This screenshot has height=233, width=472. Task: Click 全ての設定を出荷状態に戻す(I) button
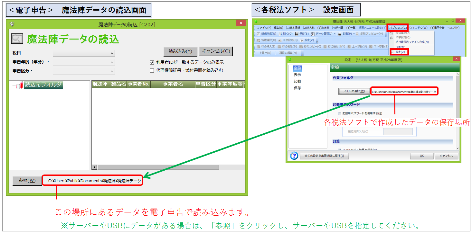click(x=324, y=156)
